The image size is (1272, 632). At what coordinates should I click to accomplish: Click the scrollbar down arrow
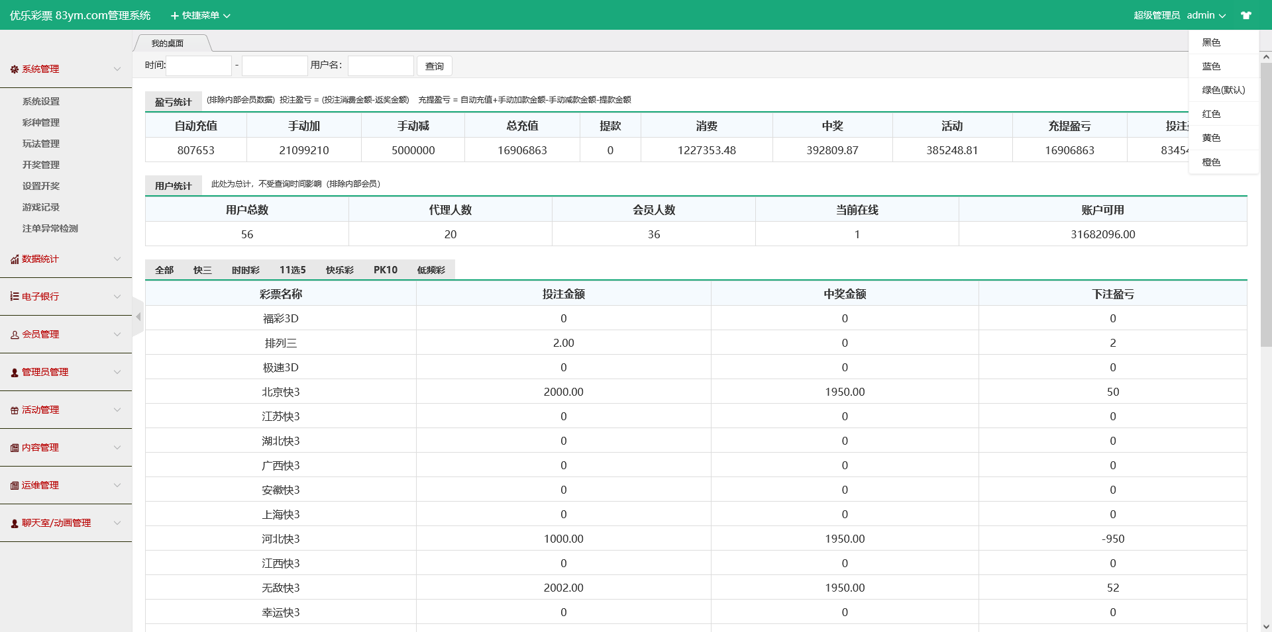click(x=1266, y=626)
